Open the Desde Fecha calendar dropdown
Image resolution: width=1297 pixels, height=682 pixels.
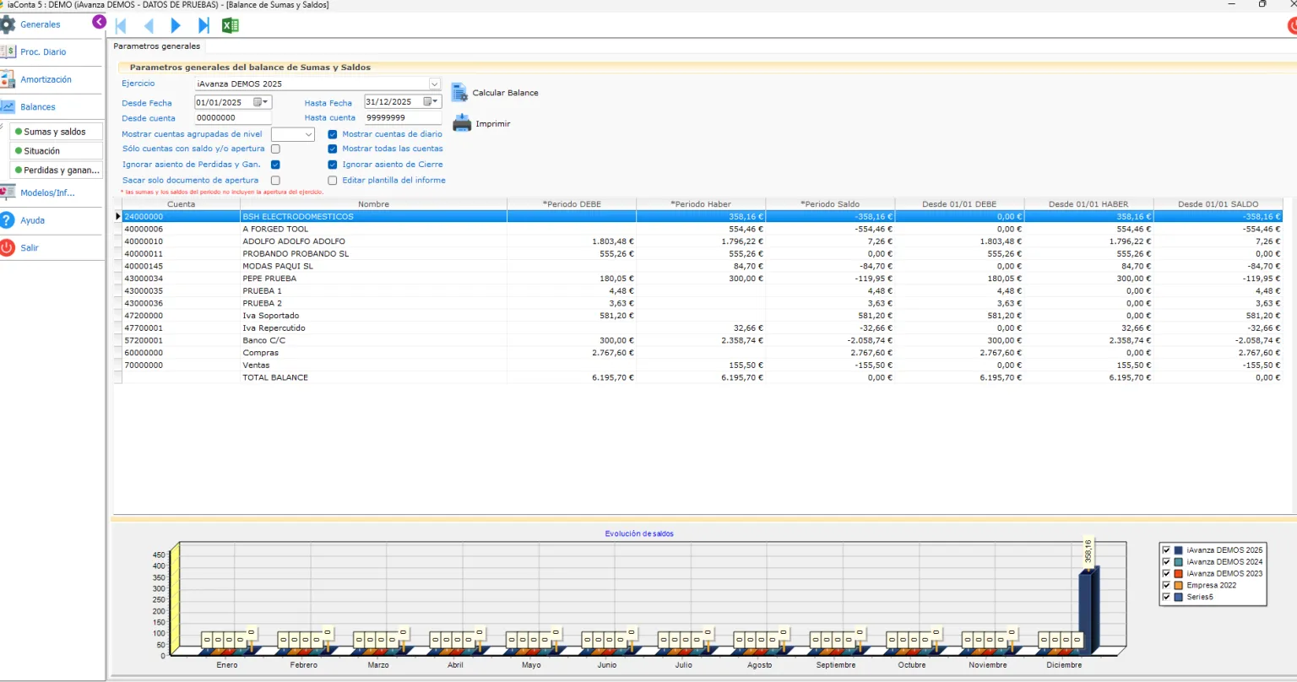click(265, 102)
